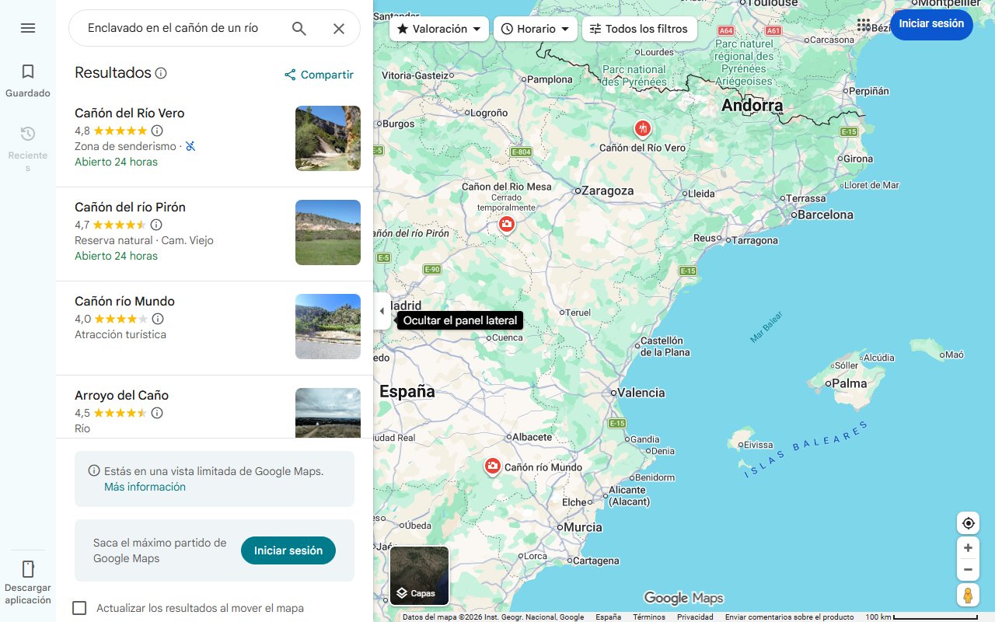Open the Google apps grid icon

pyautogui.click(x=863, y=24)
